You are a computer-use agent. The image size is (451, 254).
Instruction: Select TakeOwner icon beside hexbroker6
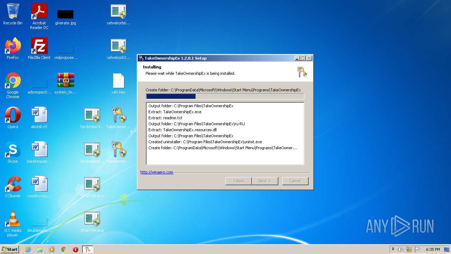click(118, 152)
